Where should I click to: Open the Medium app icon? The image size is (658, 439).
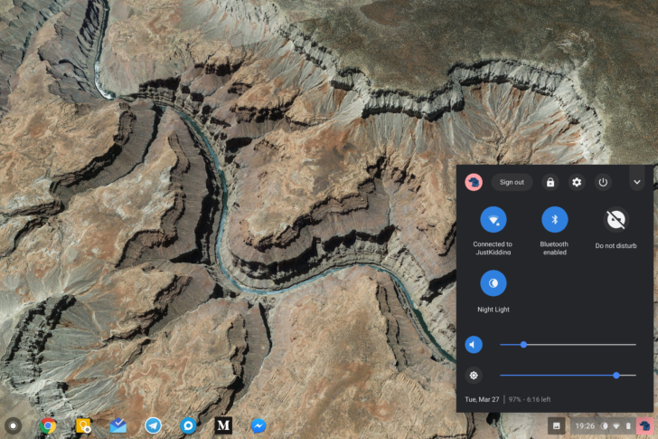click(x=223, y=425)
